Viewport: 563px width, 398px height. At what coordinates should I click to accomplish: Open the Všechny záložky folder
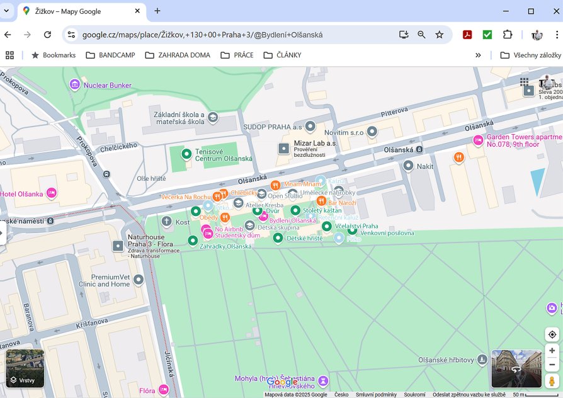point(531,55)
